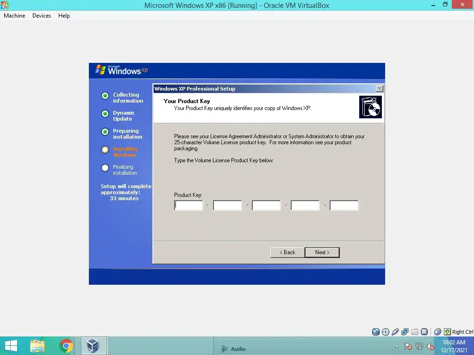The image size is (474, 355).
Task: Click the virtualization CPU chip indicator icon
Action: click(x=424, y=332)
